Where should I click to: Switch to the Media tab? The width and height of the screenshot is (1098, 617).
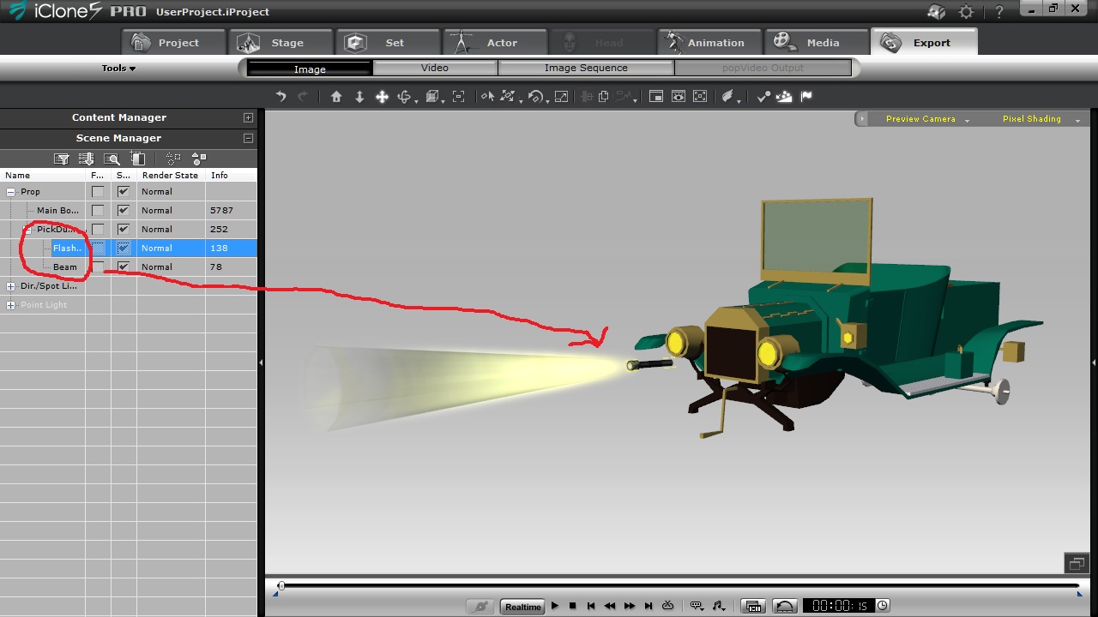coord(815,43)
